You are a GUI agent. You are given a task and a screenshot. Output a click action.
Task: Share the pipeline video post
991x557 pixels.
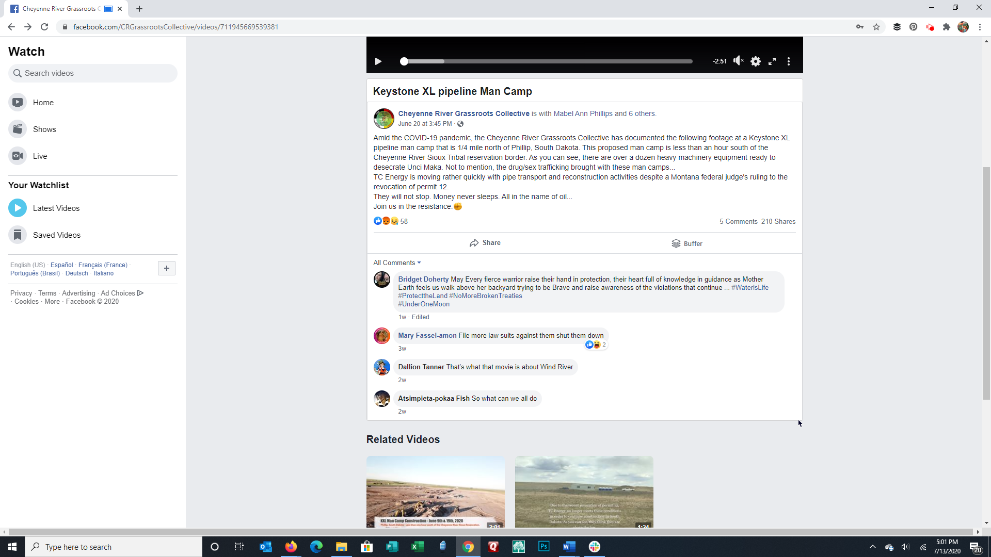485,243
